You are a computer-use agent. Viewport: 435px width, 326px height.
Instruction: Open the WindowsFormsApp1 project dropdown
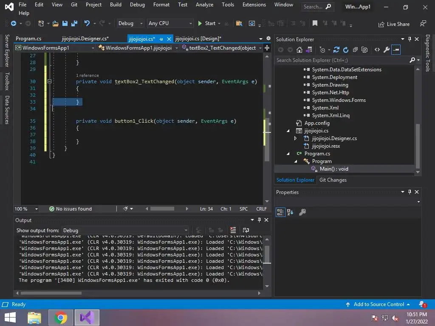(x=55, y=48)
